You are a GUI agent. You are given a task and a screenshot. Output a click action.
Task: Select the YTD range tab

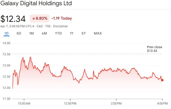coord(58,33)
